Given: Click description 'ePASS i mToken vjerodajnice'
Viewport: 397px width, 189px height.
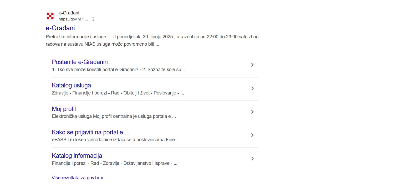Looking at the screenshot, I should click(116, 140).
